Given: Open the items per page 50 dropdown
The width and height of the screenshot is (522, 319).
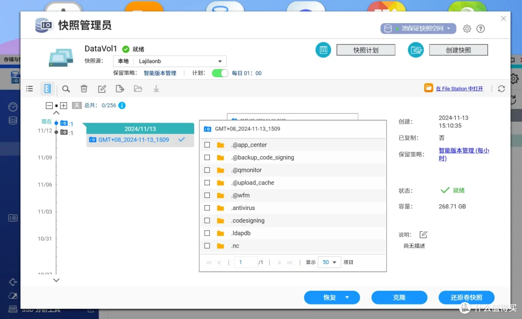Looking at the screenshot, I should pos(329,262).
